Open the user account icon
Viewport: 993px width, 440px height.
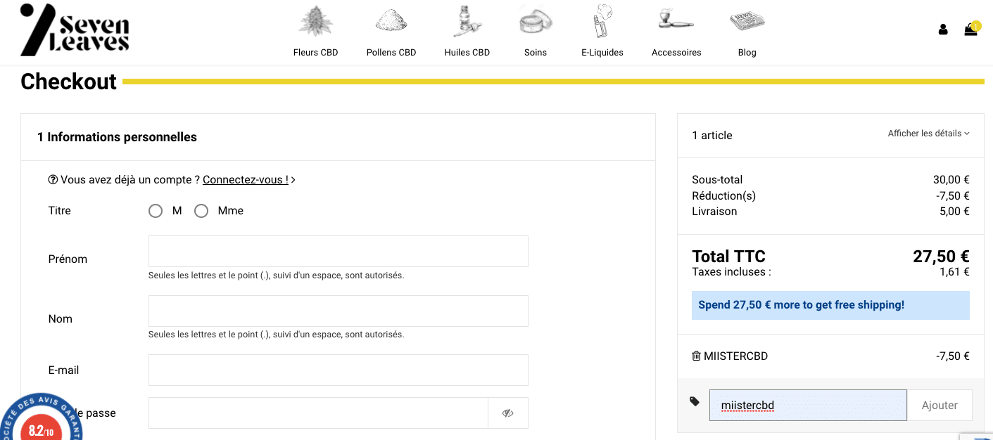[943, 30]
